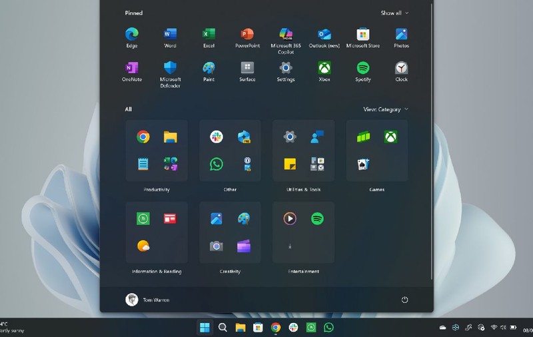Open Search from the taskbar
Screen dimensions: 533x337
[x=223, y=328]
